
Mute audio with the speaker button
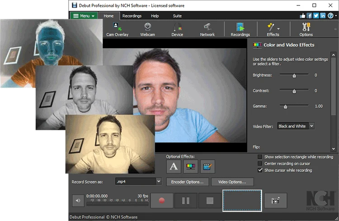pos(78,201)
